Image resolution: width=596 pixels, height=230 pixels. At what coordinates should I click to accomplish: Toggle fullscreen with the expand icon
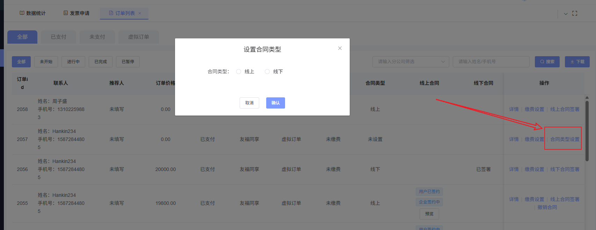(x=575, y=13)
